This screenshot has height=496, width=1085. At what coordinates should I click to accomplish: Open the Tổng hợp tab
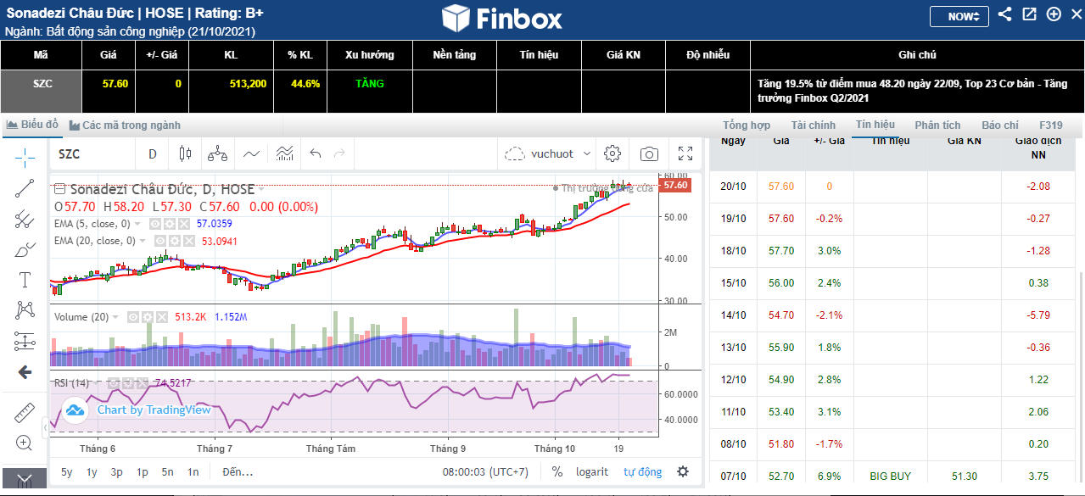pos(747,125)
